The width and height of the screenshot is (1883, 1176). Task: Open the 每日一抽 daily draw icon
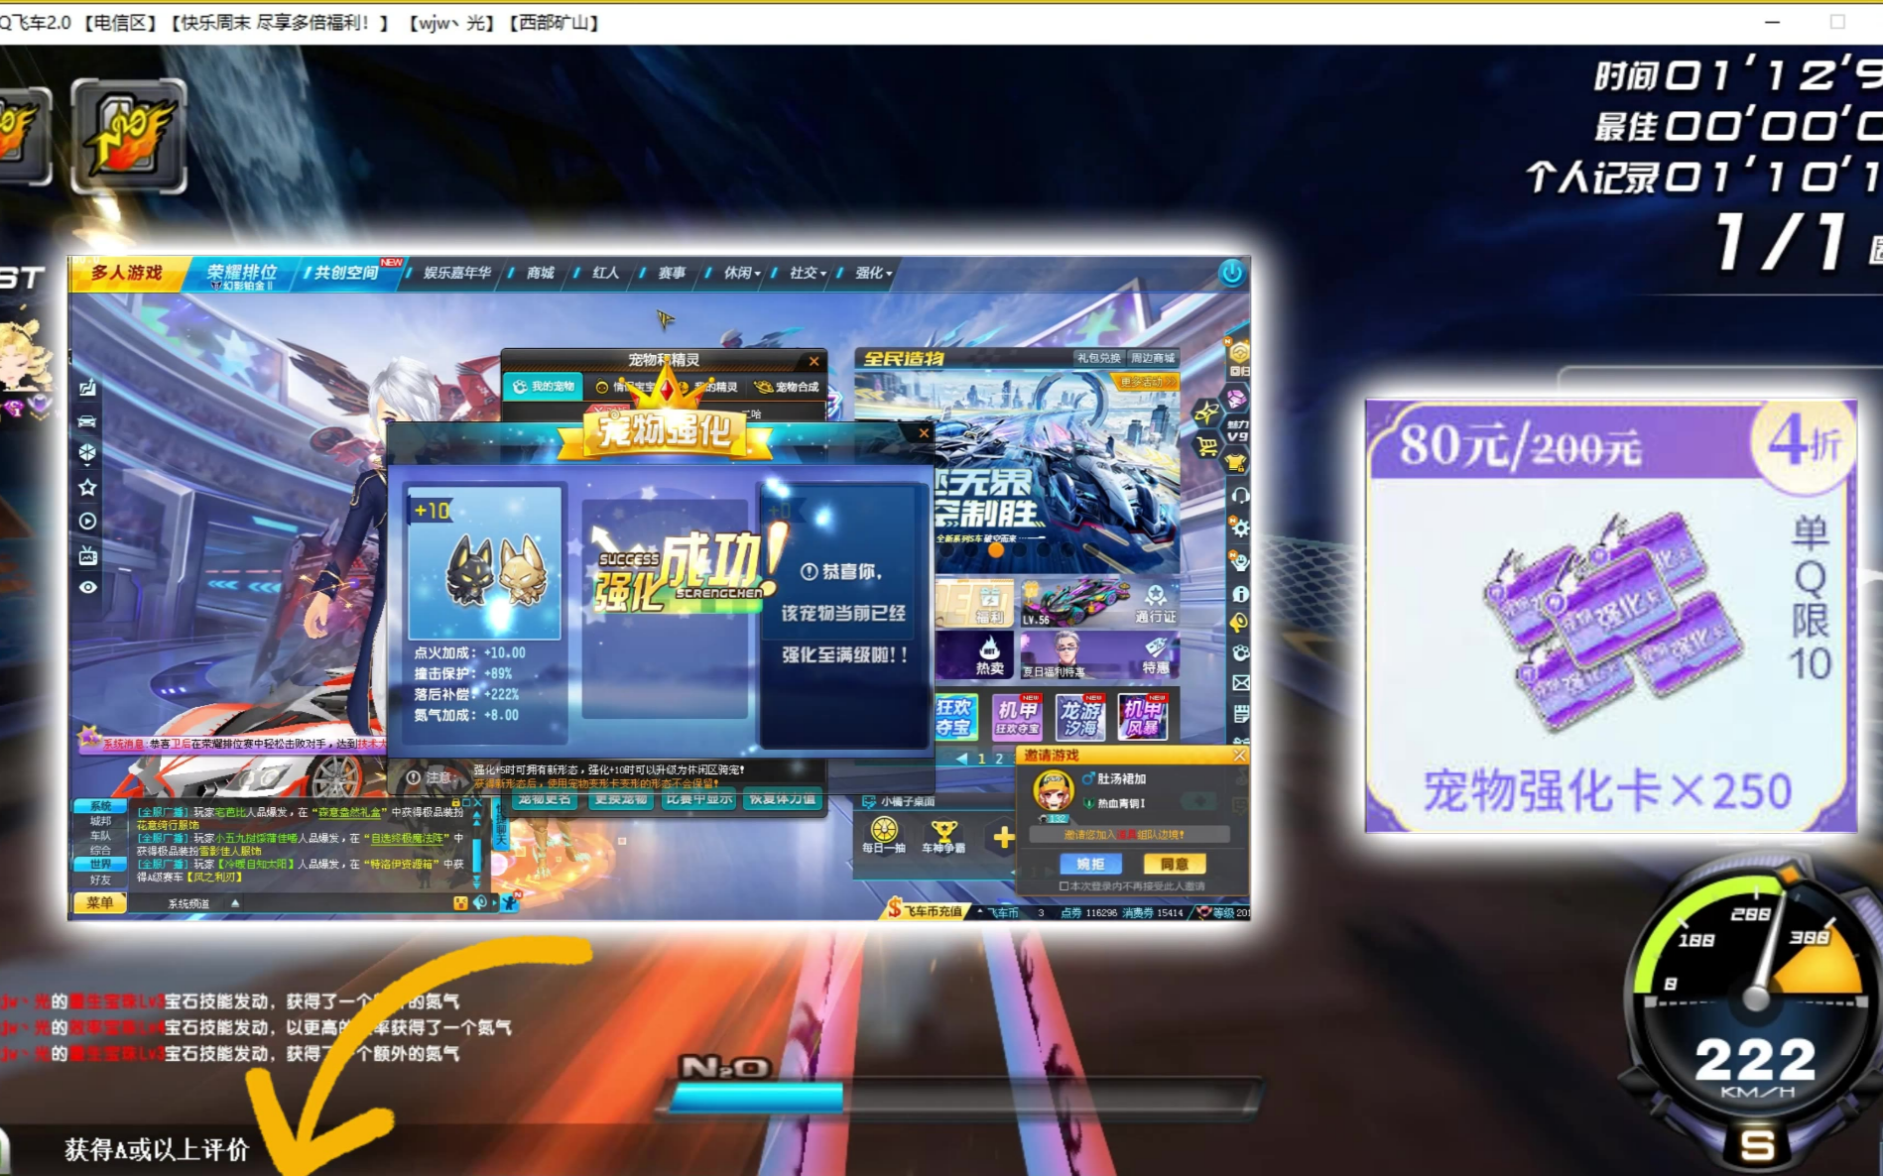(883, 835)
